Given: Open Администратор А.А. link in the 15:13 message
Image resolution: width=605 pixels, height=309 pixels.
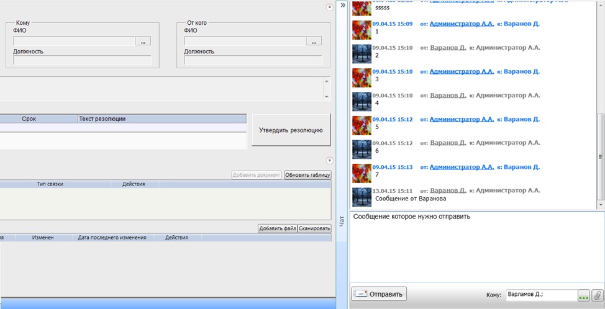Looking at the screenshot, I should click(x=462, y=167).
